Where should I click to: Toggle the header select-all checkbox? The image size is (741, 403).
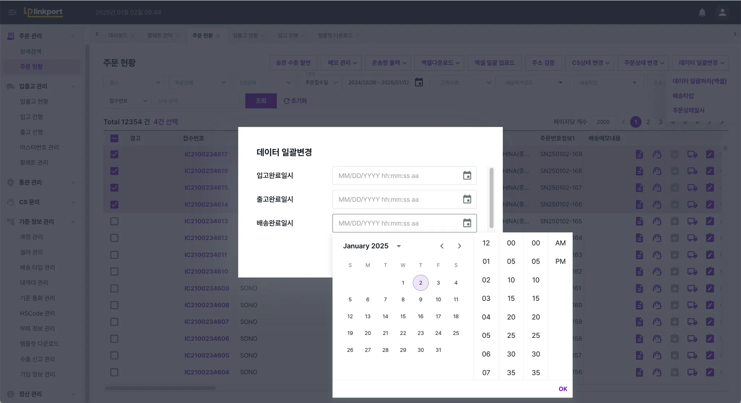(x=114, y=138)
